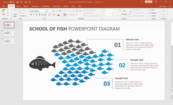
Task: Expand the shapes gallery more arrow
Action: pos(120,16)
